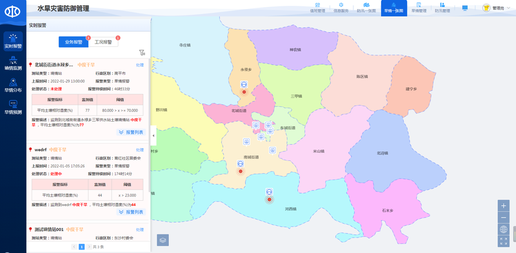Collapse the left alarm panel with the arrow handle
516x253 pixels.
pos(154,135)
